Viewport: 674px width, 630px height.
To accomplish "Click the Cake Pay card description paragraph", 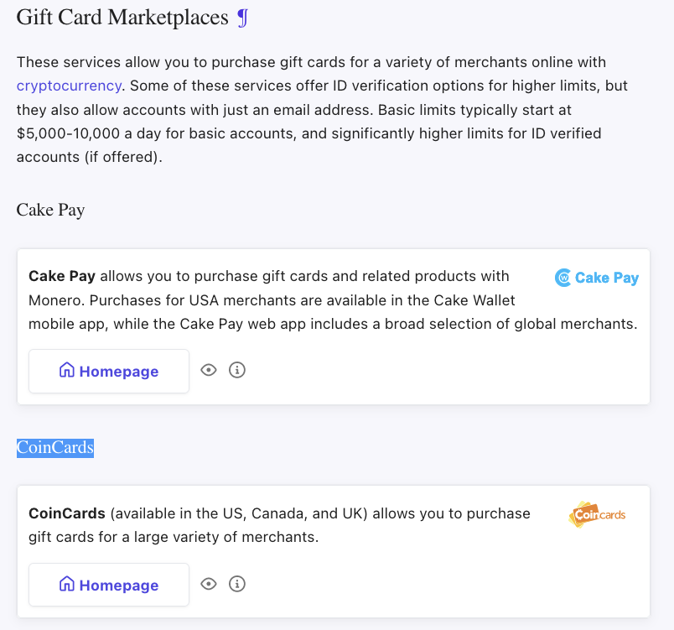I will click(x=333, y=300).
